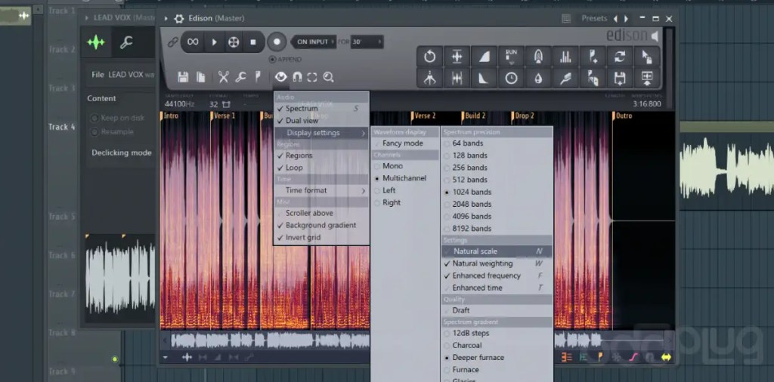Click Natural scale menu entry
This screenshot has height=382, width=774.
coord(497,251)
